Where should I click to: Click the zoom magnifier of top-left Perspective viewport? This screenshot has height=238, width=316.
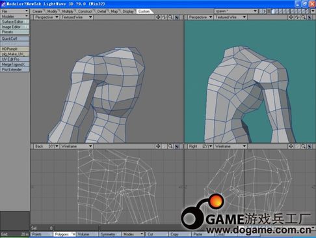[170, 17]
